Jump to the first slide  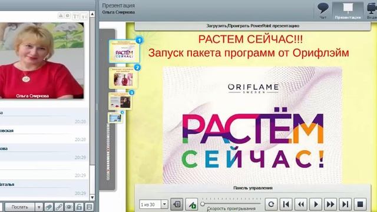point(286,204)
